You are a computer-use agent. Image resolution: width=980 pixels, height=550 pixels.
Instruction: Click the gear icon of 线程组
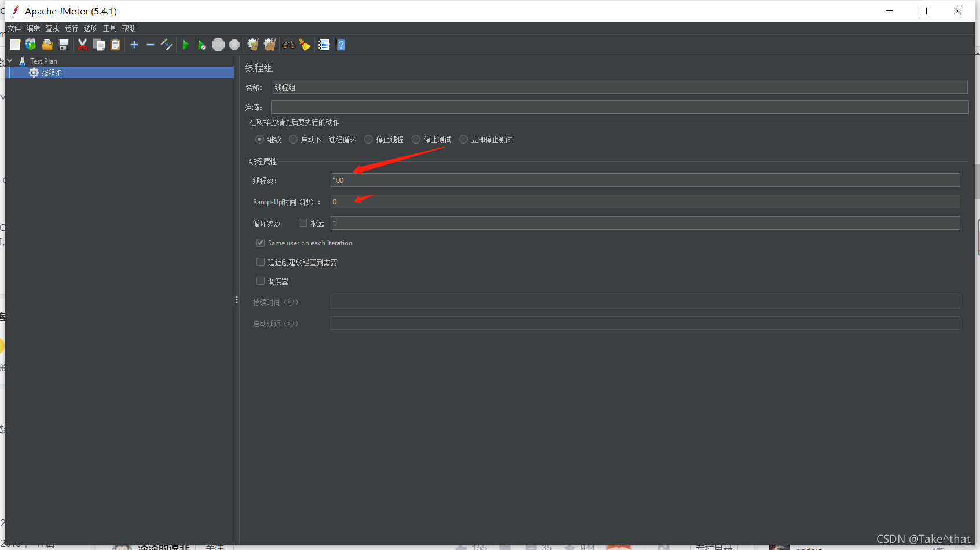34,72
